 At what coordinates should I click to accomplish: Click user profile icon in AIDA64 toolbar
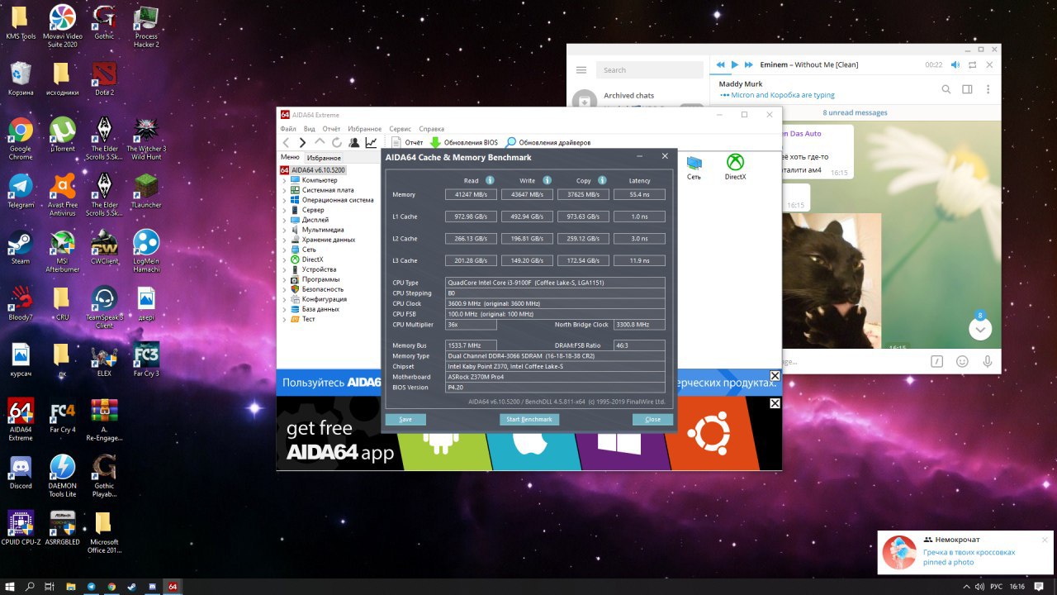pos(354,142)
